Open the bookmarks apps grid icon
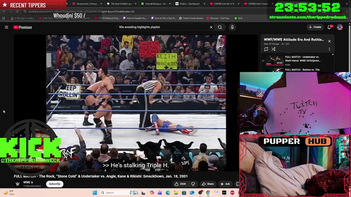 point(4,18)
